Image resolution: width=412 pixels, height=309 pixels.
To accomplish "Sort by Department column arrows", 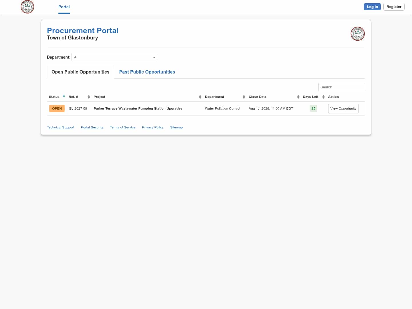I will pyautogui.click(x=244, y=97).
